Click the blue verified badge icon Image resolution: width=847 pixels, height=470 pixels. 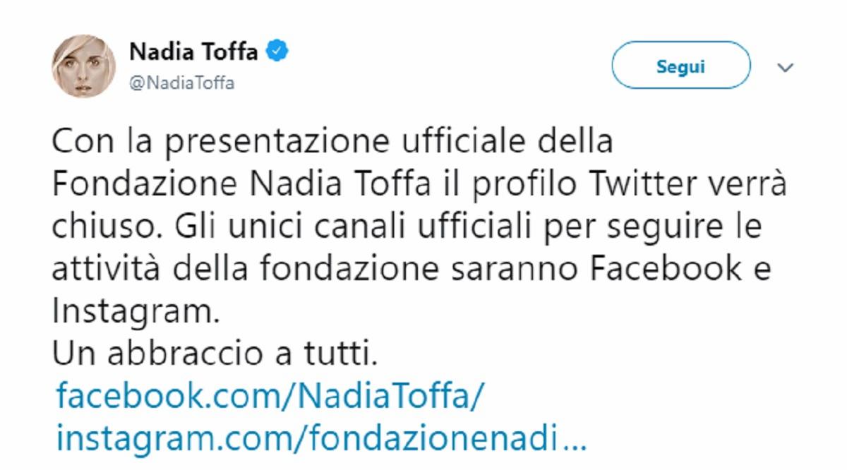click(x=276, y=52)
